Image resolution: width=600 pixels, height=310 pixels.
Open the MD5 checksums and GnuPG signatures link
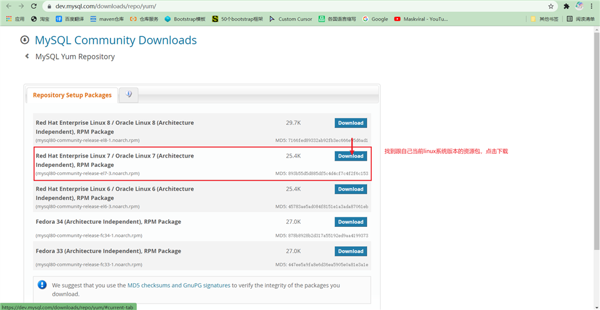tap(179, 285)
